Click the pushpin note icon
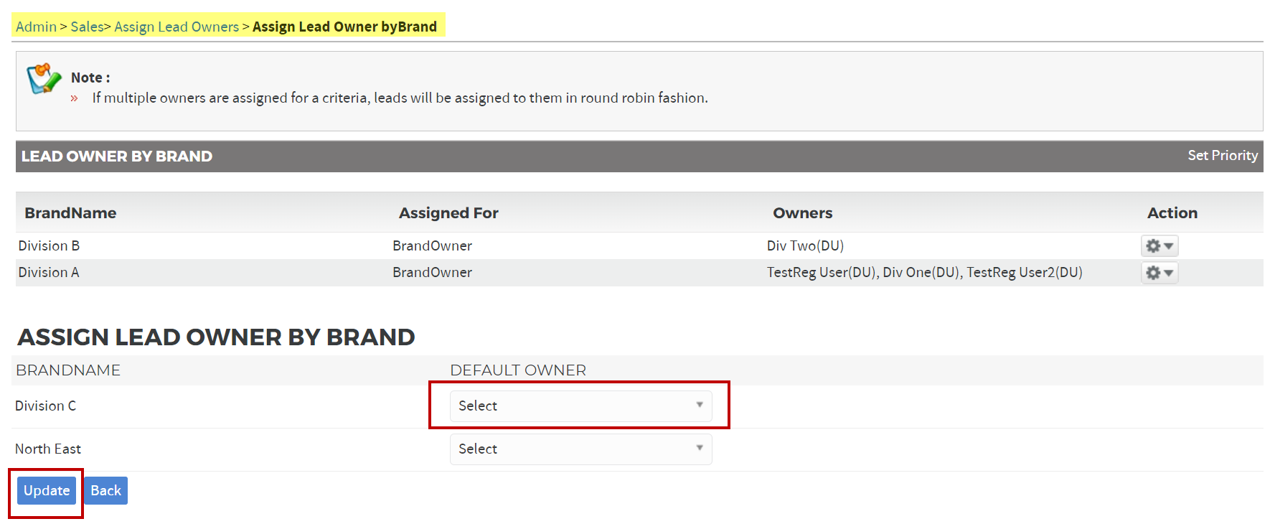Image resolution: width=1270 pixels, height=524 pixels. coord(43,78)
